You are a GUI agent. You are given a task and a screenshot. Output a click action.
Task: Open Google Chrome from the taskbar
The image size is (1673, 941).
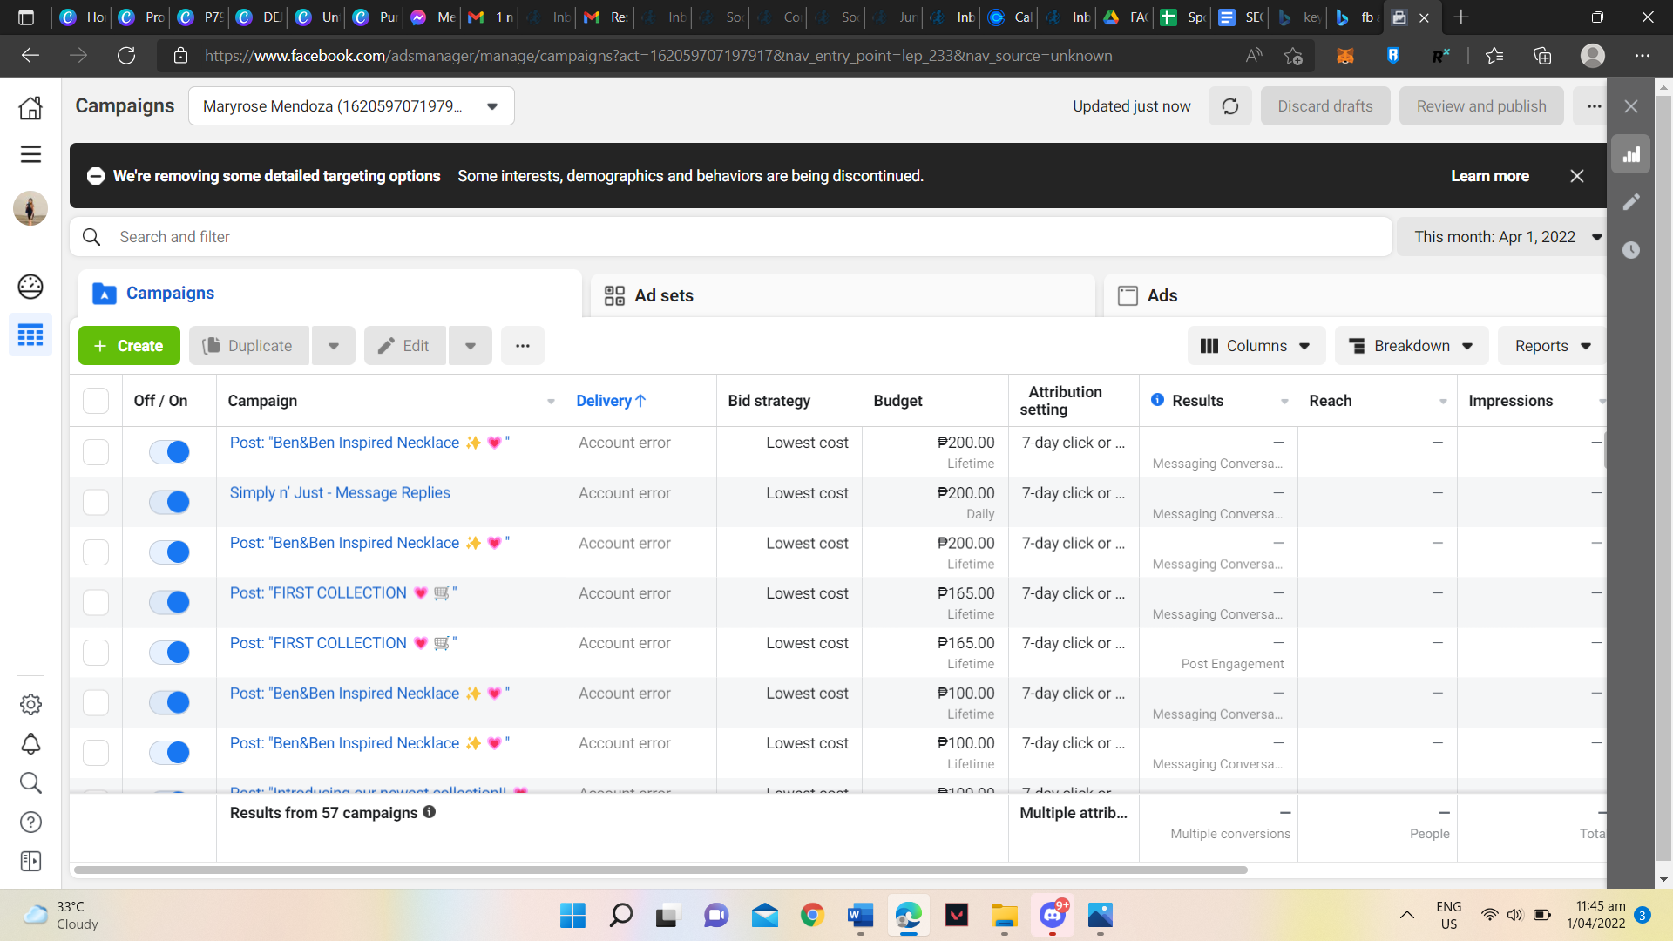pyautogui.click(x=812, y=915)
